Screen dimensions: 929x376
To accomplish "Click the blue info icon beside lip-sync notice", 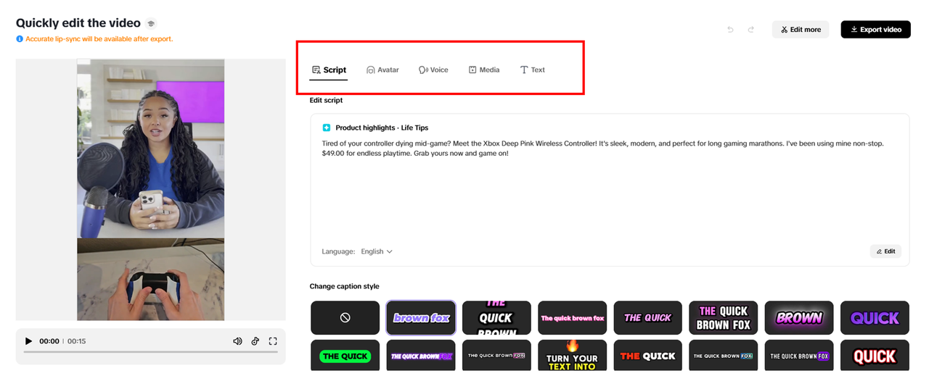I will click(20, 39).
